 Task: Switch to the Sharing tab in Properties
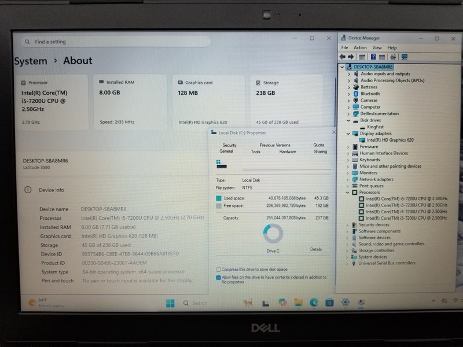click(x=321, y=152)
